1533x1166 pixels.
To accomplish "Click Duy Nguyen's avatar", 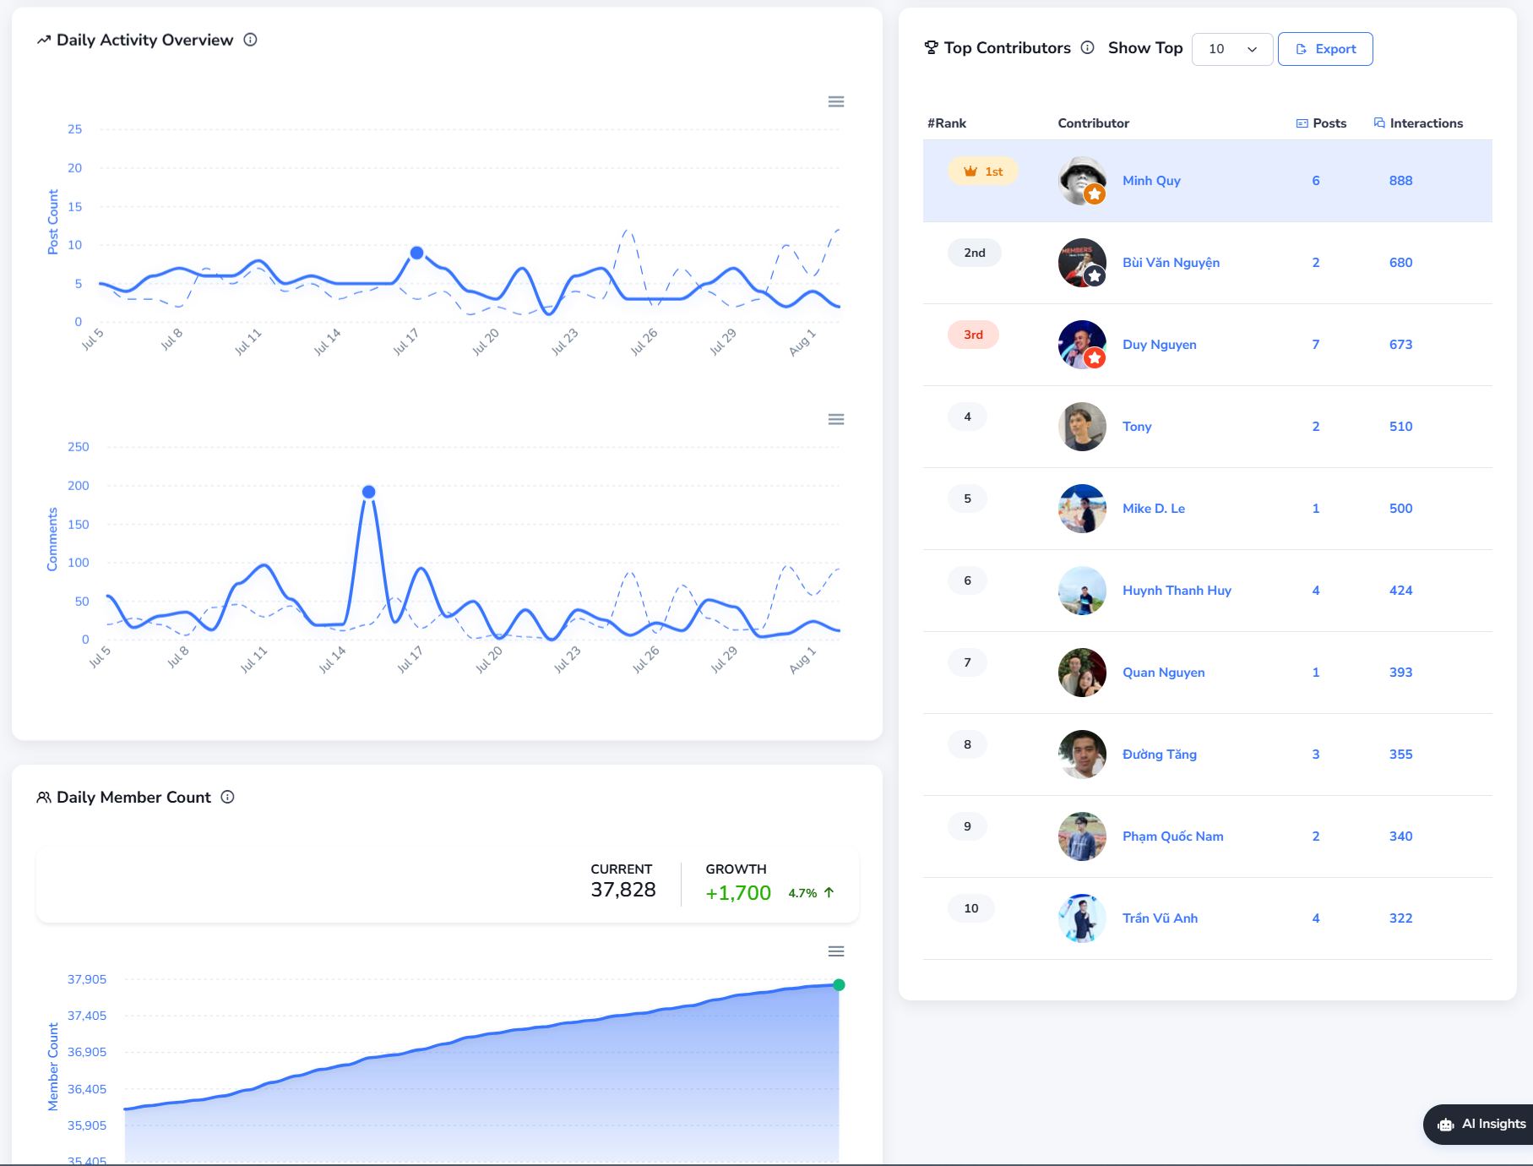I will [1082, 344].
